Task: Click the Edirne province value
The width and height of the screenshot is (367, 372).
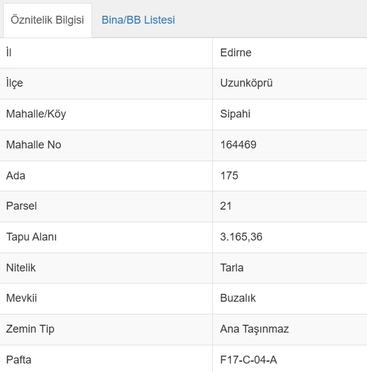Action: click(x=235, y=53)
